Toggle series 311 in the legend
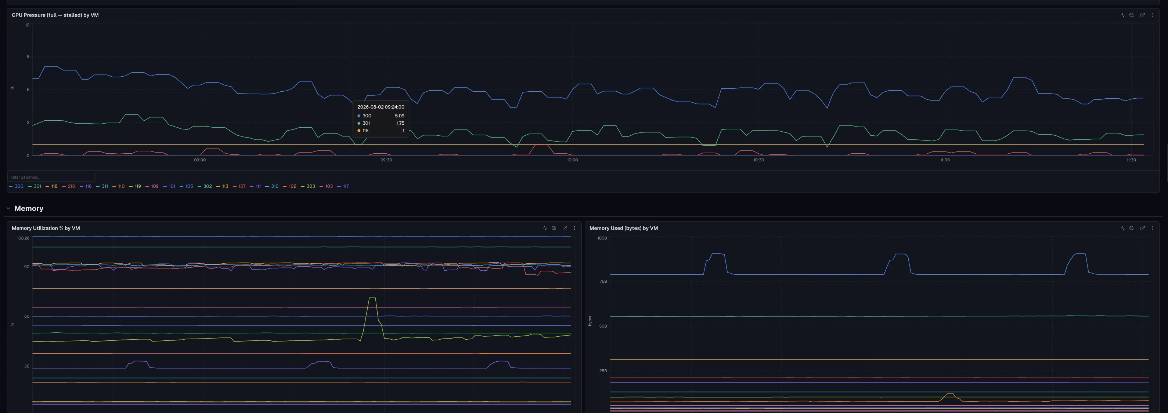 click(x=102, y=186)
